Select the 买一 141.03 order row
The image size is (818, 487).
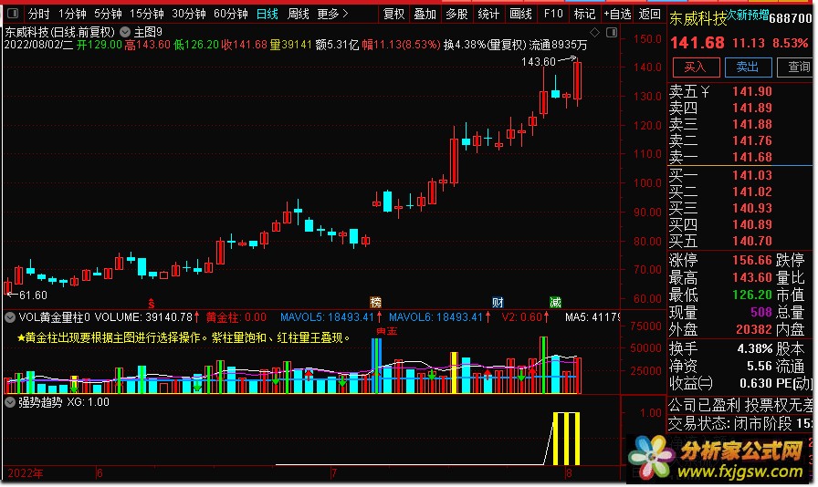pyautogui.click(x=739, y=175)
